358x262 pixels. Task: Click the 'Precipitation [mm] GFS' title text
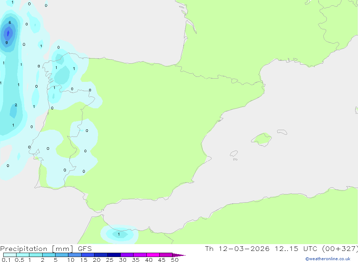[46, 249]
